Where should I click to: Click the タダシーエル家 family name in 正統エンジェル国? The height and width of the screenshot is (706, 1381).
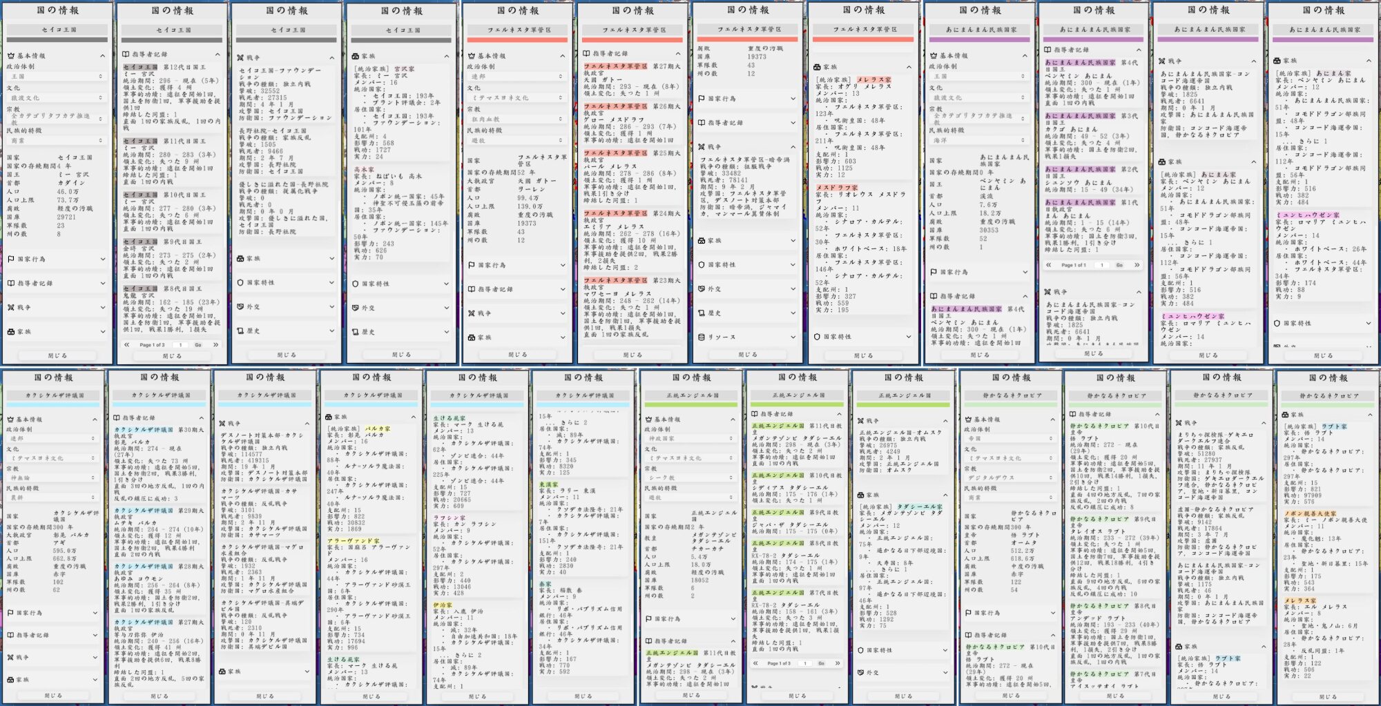[920, 507]
